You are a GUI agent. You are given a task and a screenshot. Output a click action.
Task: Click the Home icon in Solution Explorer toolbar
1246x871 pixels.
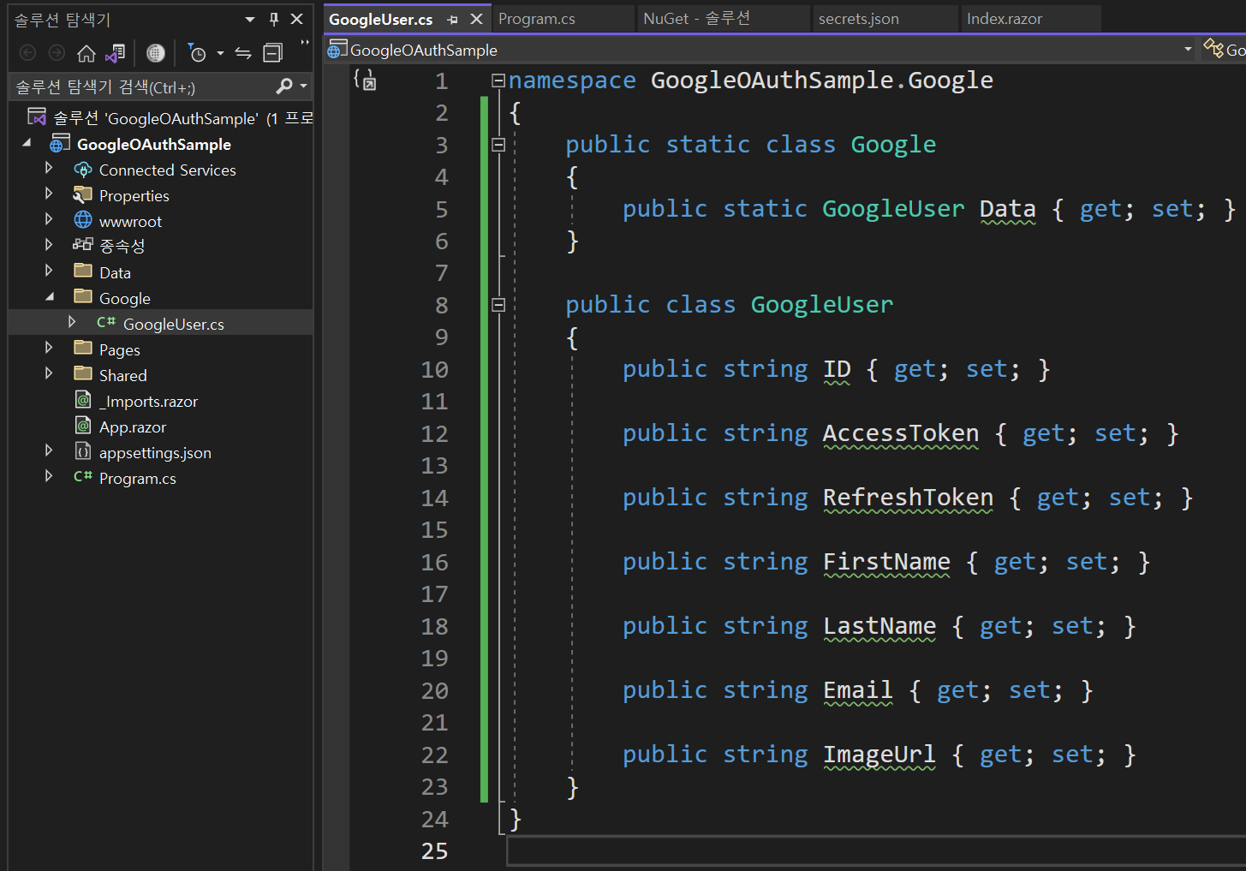(86, 54)
